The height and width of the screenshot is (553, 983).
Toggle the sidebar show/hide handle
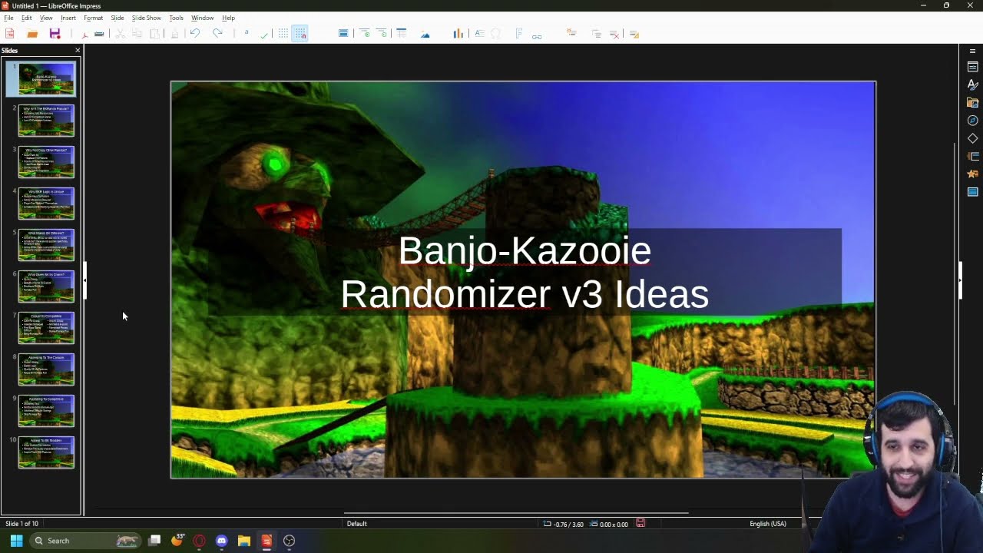tap(959, 280)
